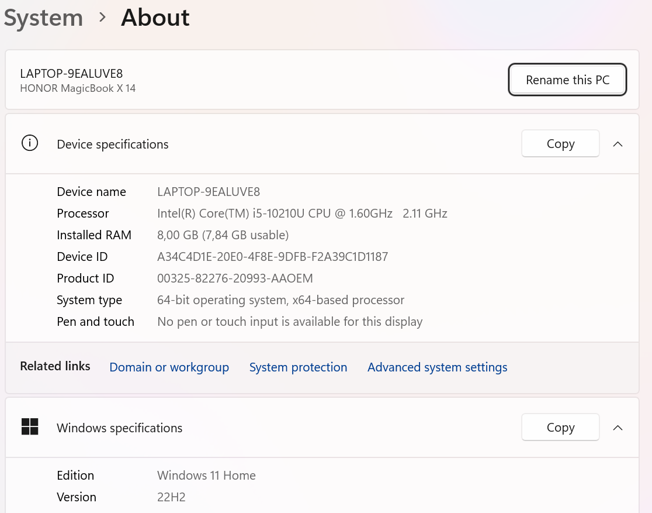Click the breadcrumb arrow between System and About
Image resolution: width=652 pixels, height=513 pixels.
tap(102, 18)
